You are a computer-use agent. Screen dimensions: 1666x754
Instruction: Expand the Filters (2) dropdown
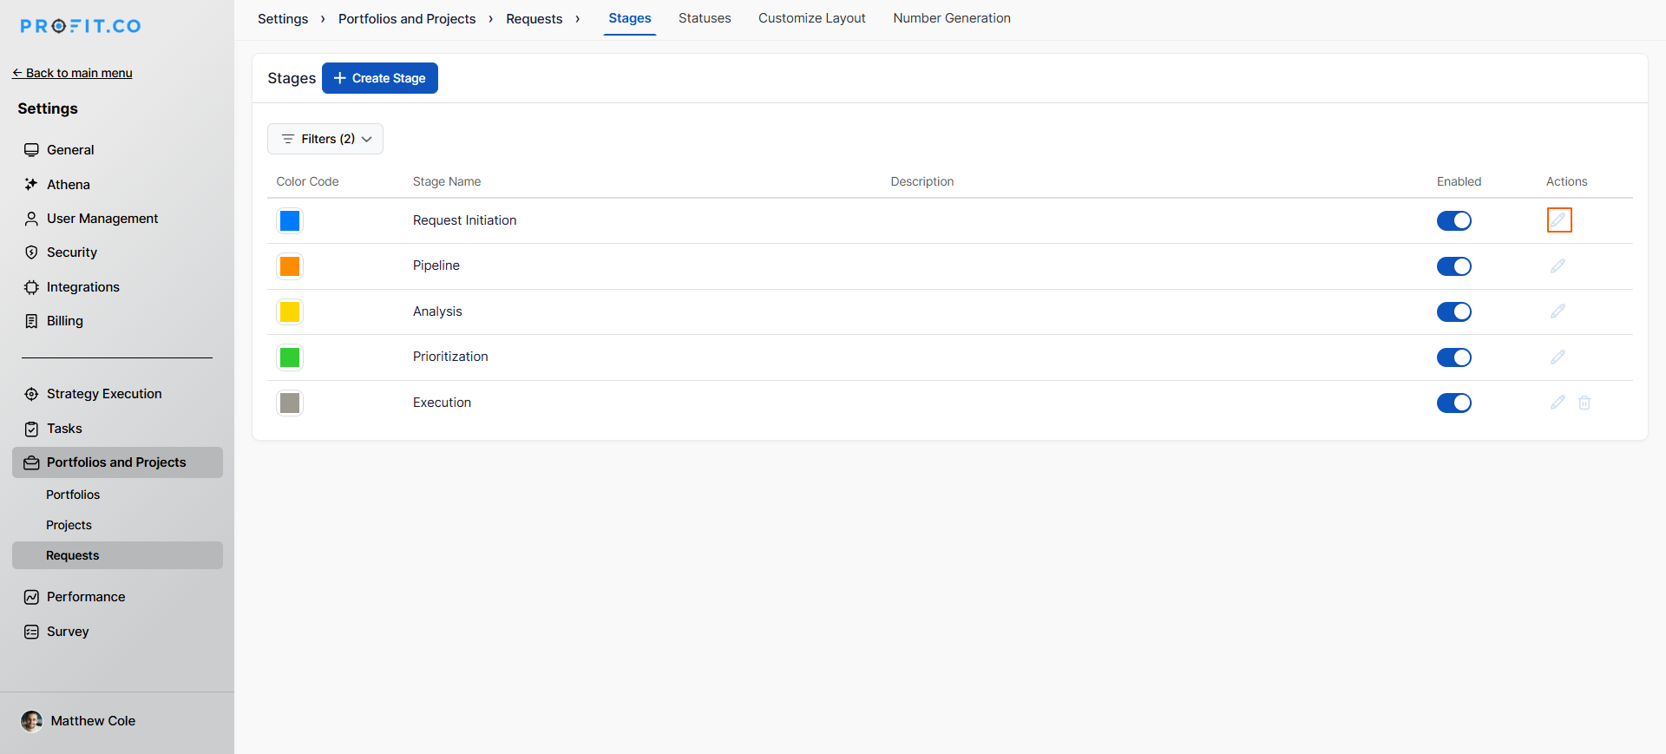click(x=325, y=139)
